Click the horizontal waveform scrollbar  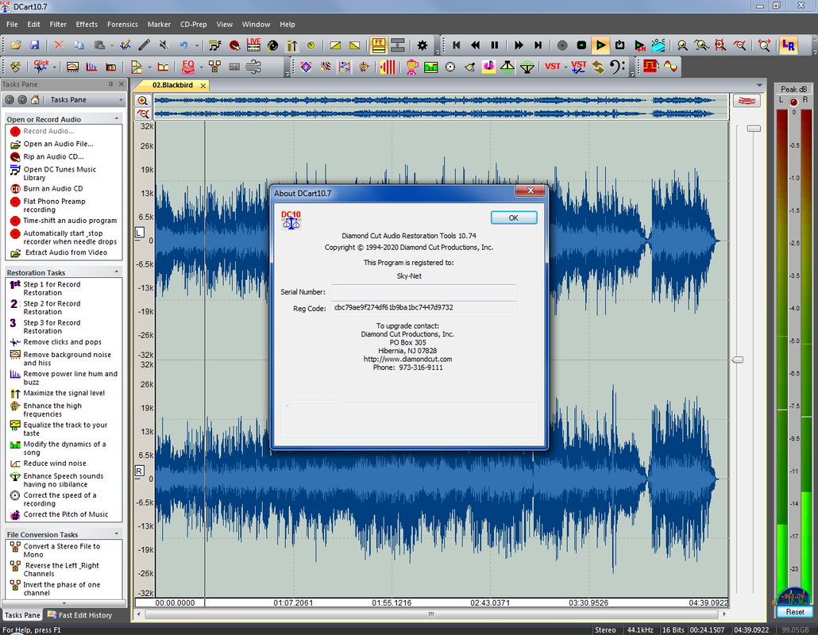click(431, 614)
